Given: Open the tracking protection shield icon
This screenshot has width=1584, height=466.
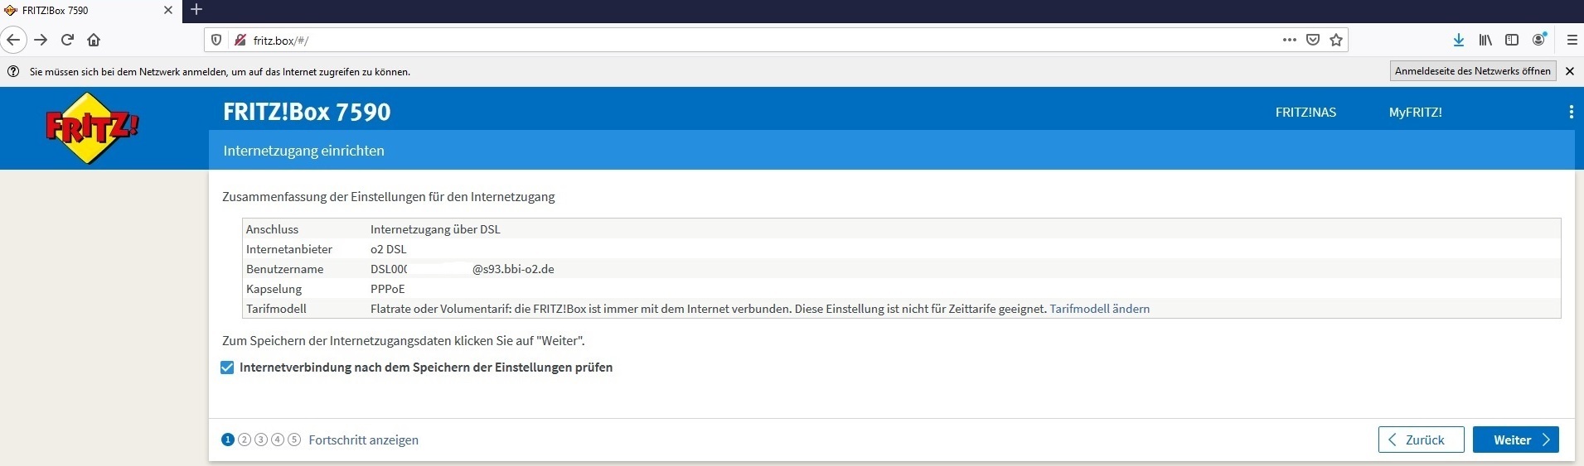Looking at the screenshot, I should [x=216, y=40].
